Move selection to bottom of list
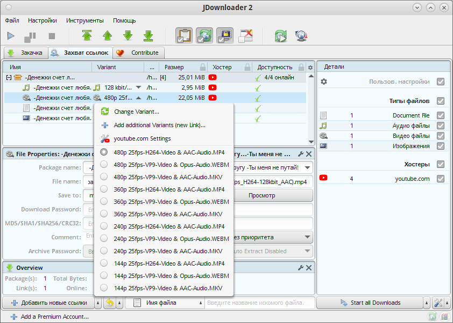The image size is (453, 323). (148, 35)
